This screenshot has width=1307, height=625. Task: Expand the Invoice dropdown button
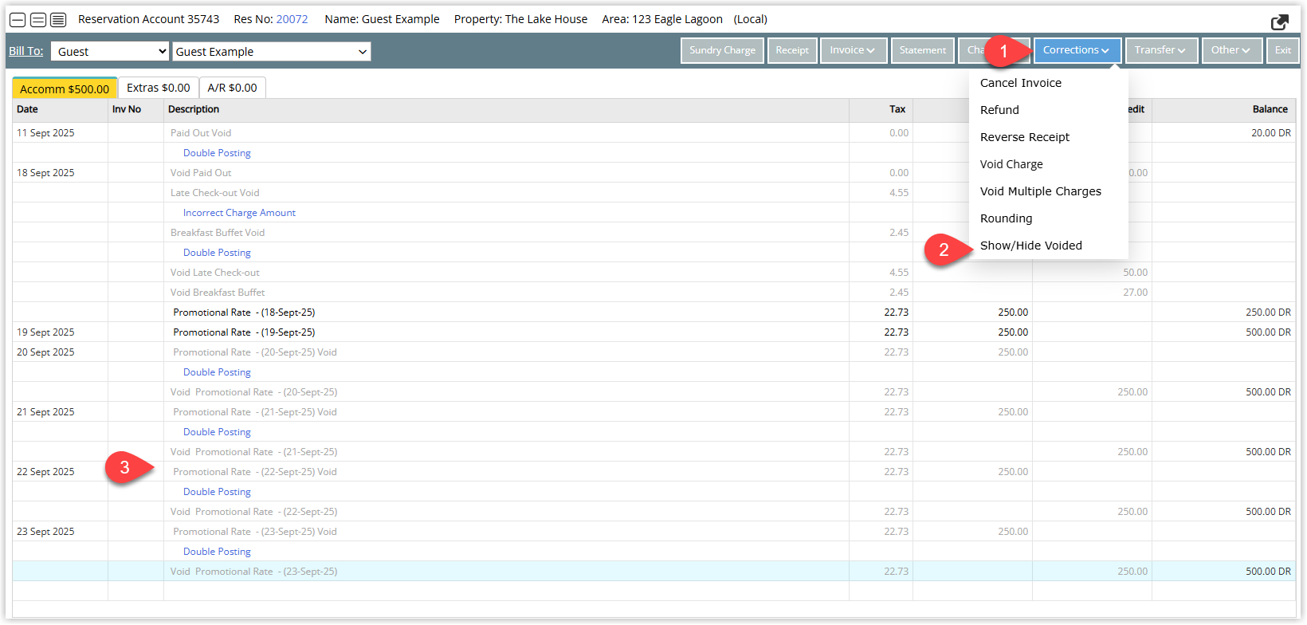click(853, 50)
